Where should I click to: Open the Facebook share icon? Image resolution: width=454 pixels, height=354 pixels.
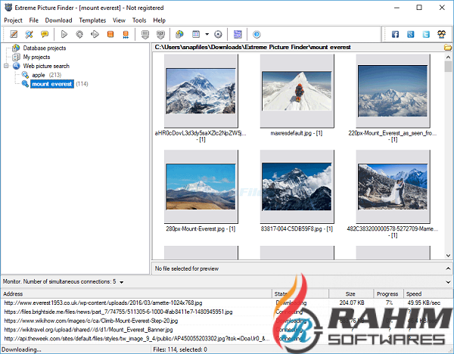click(394, 34)
